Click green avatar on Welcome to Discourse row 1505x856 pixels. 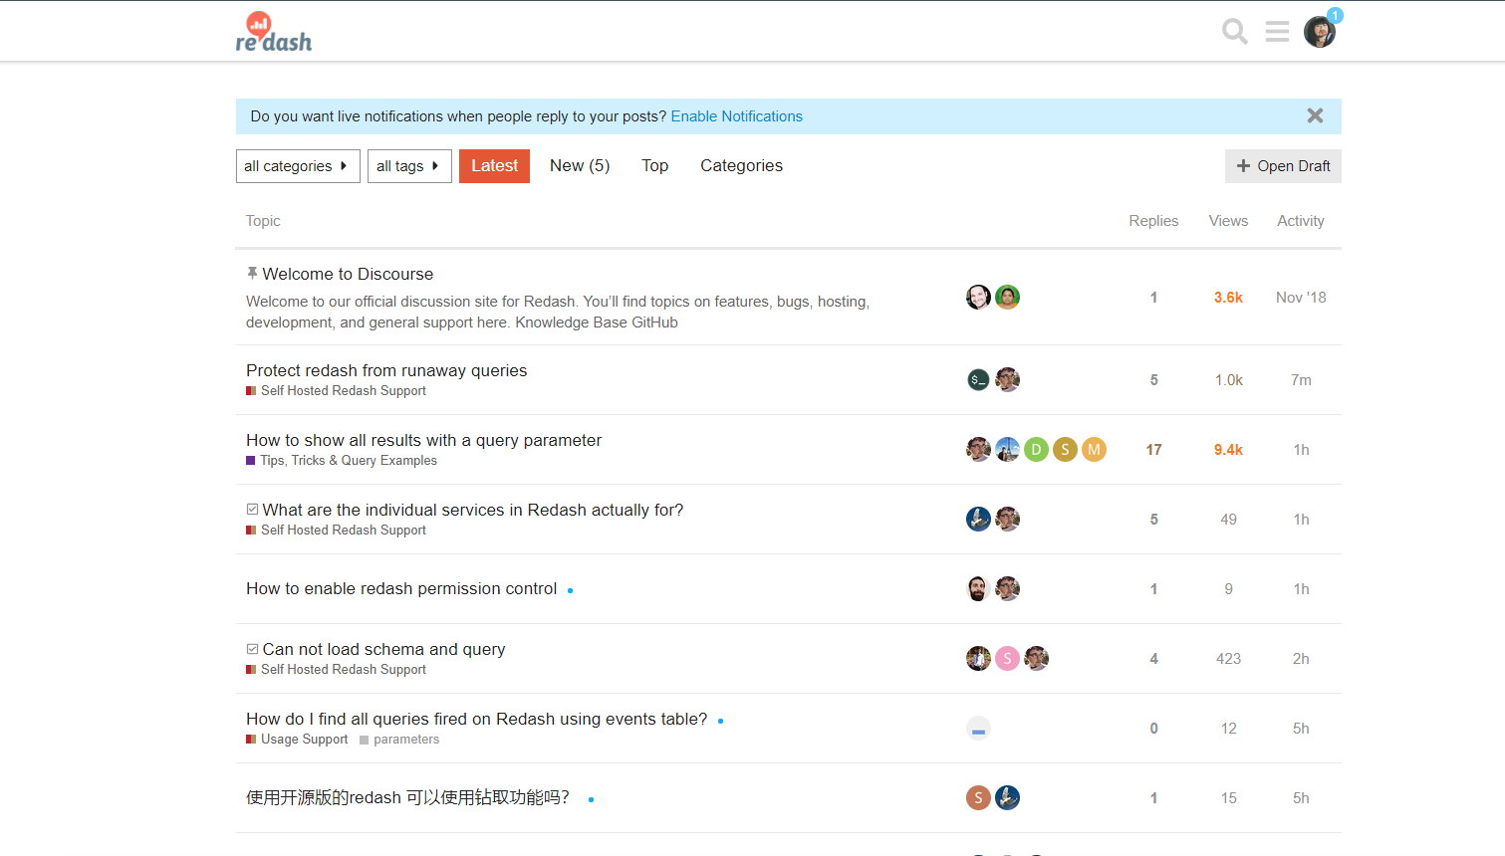pos(1007,298)
